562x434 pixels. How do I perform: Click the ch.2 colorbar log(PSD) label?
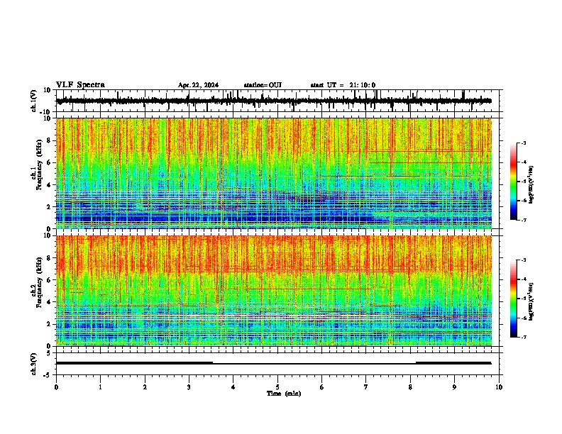[x=531, y=302]
